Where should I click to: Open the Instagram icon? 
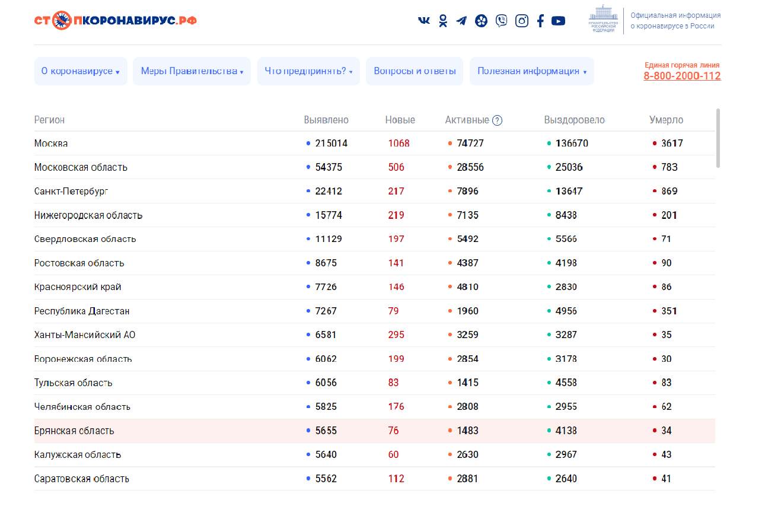pyautogui.click(x=522, y=21)
